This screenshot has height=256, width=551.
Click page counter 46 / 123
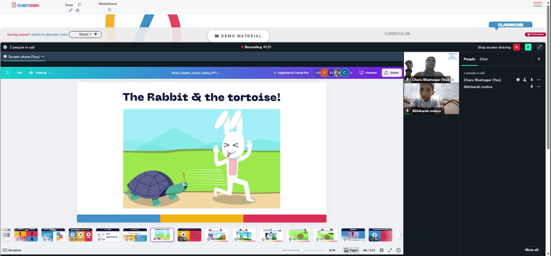(x=369, y=250)
